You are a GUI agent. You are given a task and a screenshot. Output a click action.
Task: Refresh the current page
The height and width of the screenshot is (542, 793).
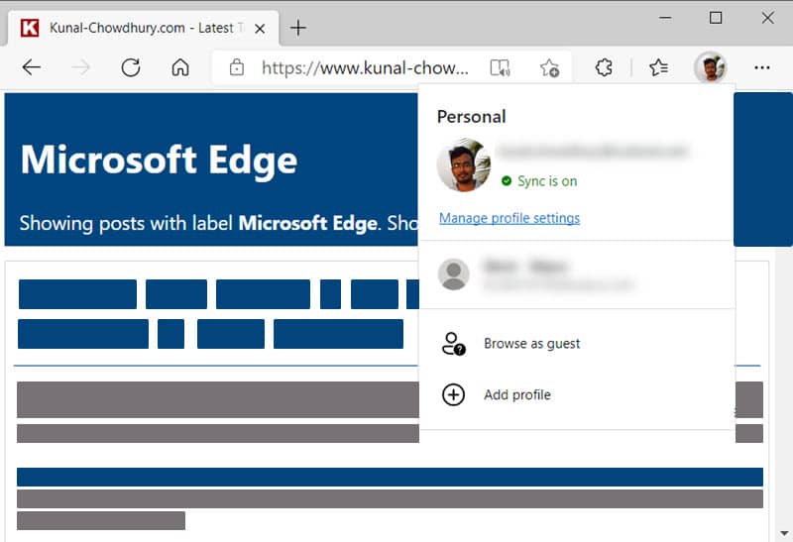131,67
